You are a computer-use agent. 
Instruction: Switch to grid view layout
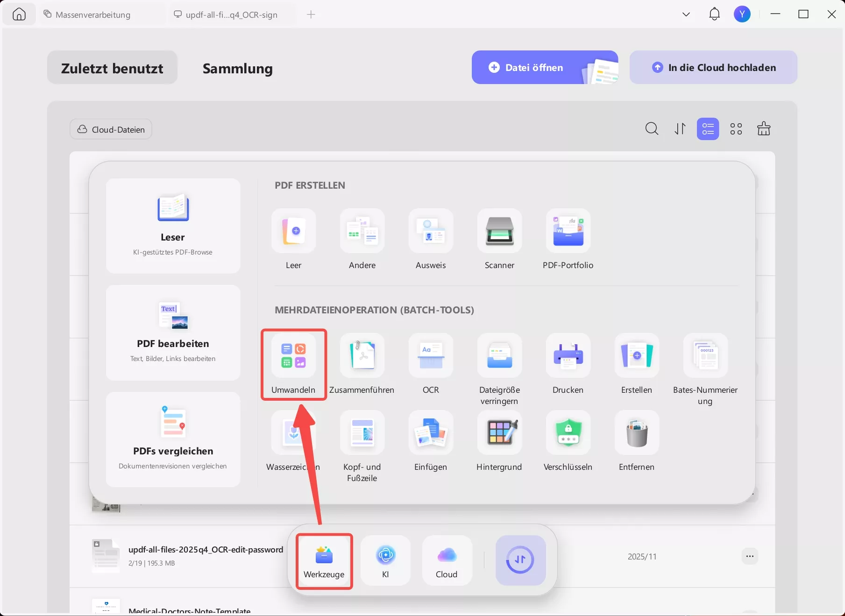click(736, 129)
